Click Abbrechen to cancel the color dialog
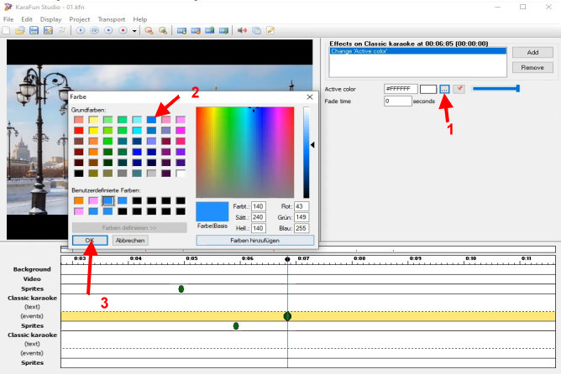 tap(130, 240)
